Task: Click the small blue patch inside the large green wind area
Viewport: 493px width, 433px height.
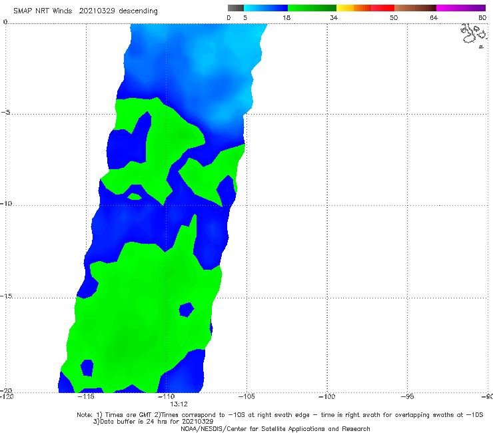Action: [x=187, y=310]
